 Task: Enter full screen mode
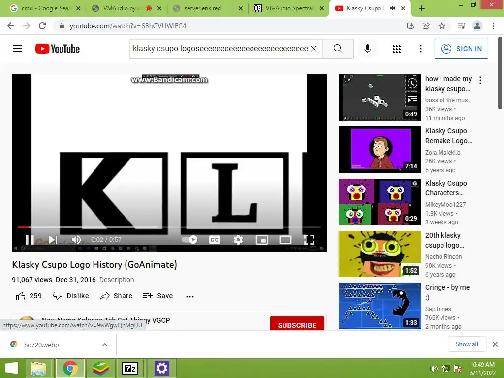coord(309,240)
